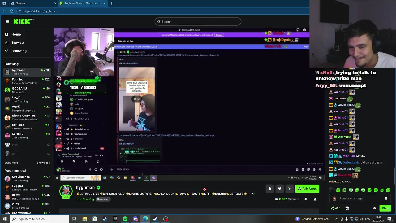Open GODEANU Minecraft channel in sidebar

click(x=27, y=90)
